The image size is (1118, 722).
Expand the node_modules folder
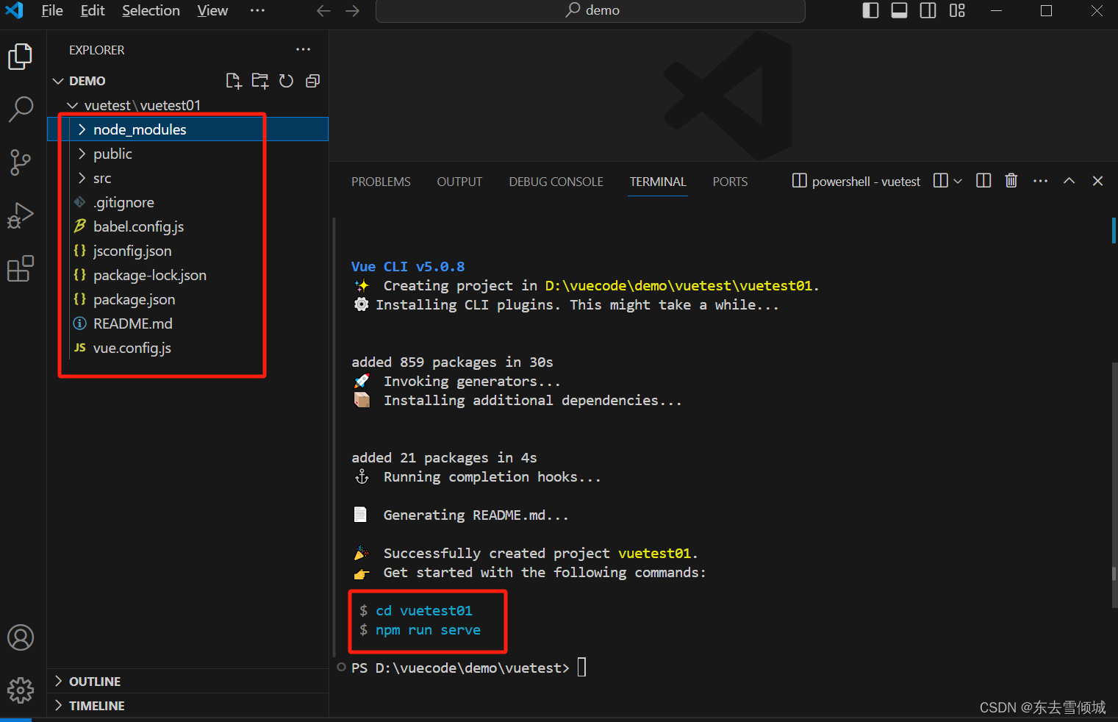188,129
